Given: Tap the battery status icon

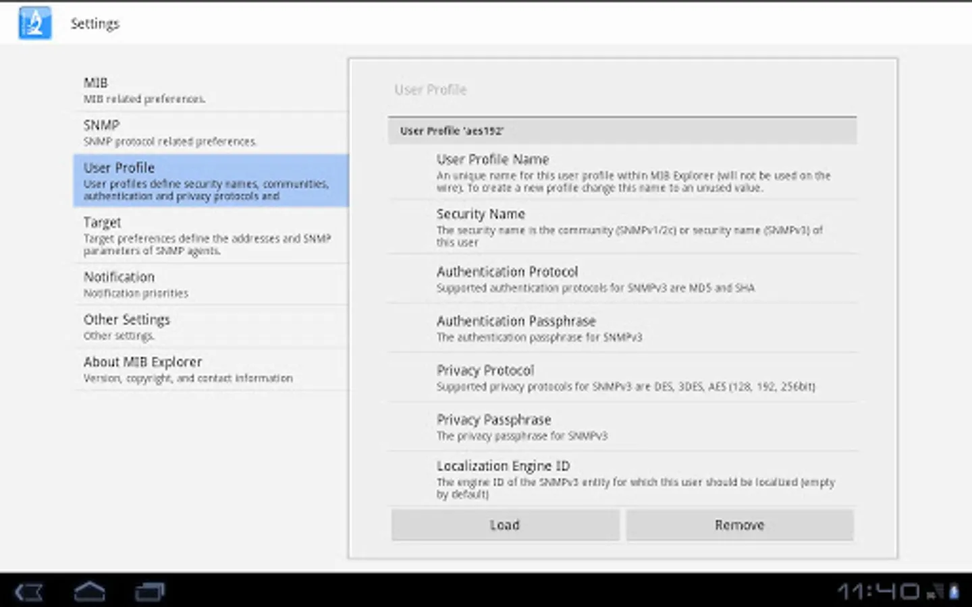Looking at the screenshot, I should click(x=954, y=592).
